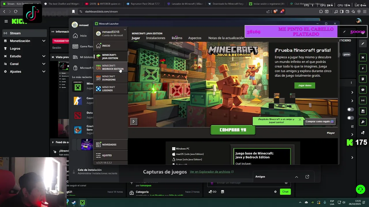Open Game Pass in Xbox app
Viewport: 369px width, 207px height.
82,46
